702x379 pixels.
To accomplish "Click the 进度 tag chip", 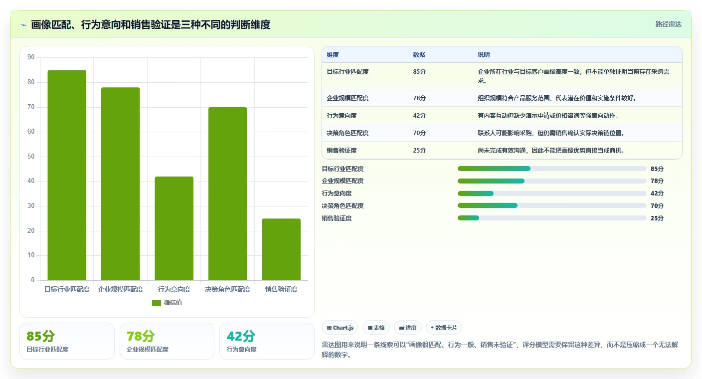I will (408, 328).
